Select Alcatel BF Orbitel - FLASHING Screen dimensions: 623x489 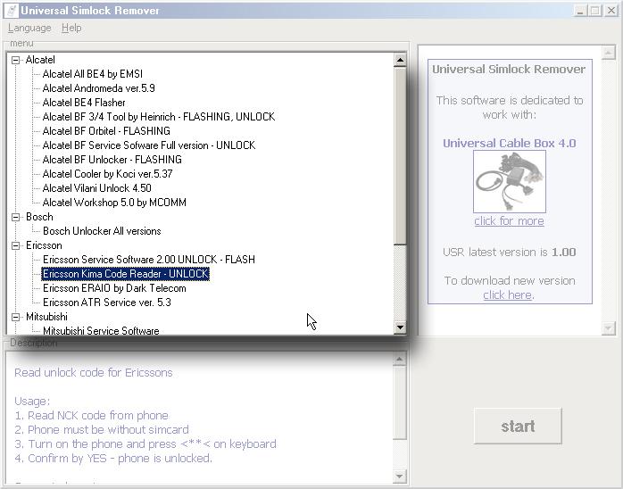click(x=106, y=131)
